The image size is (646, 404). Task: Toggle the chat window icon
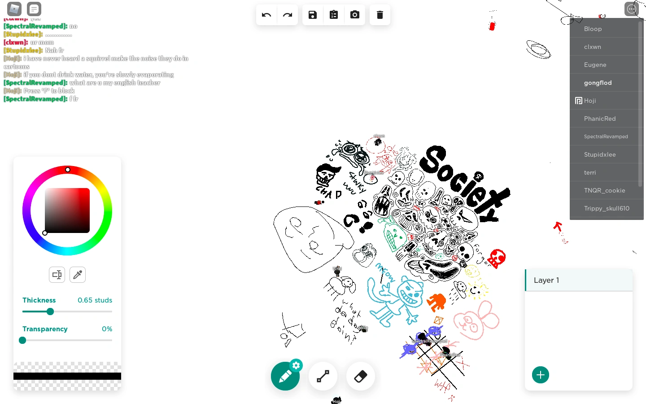point(34,9)
